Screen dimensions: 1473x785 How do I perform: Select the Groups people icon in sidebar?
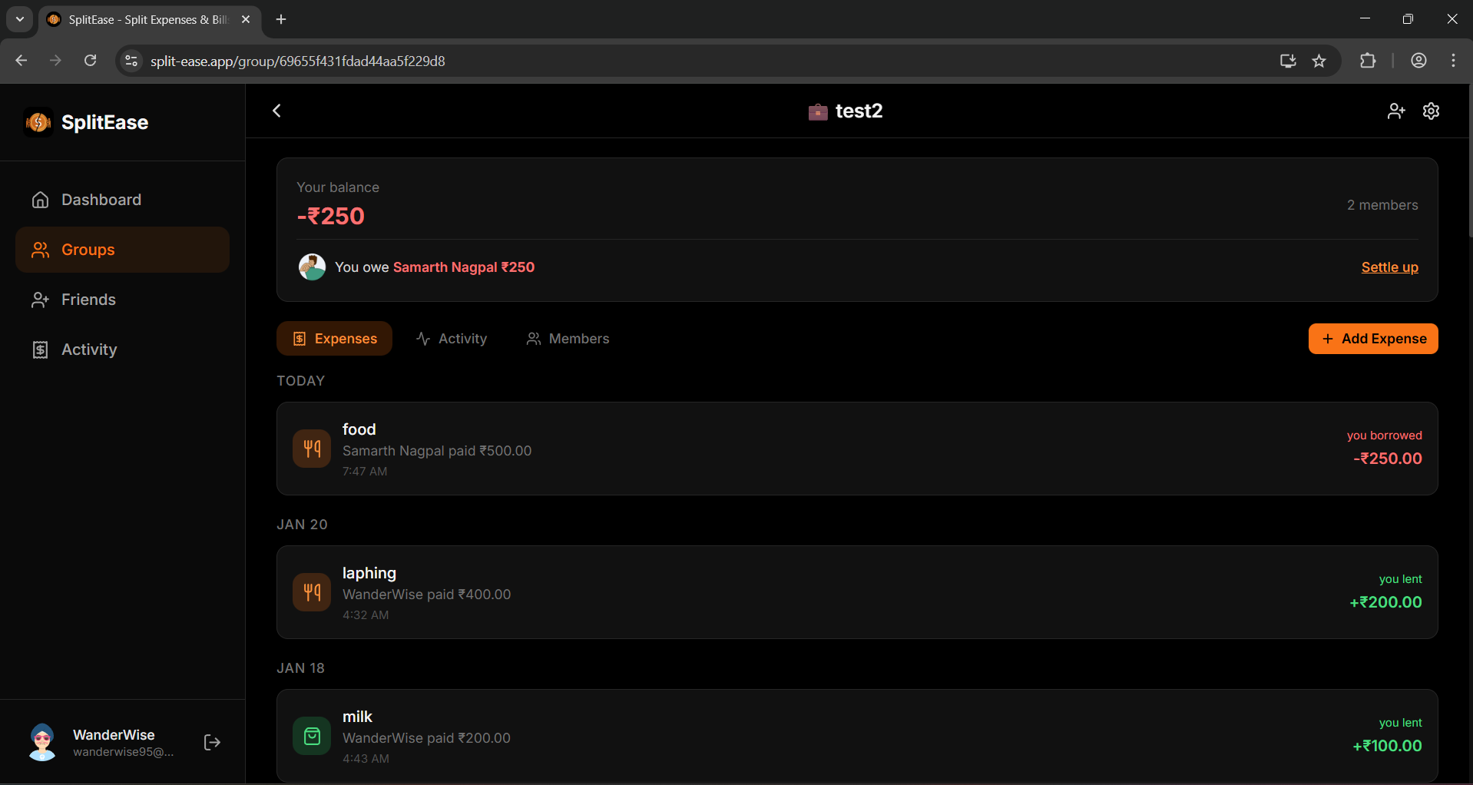tap(41, 249)
